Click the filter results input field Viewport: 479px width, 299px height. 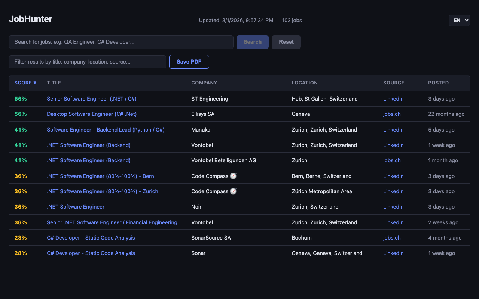tap(87, 62)
